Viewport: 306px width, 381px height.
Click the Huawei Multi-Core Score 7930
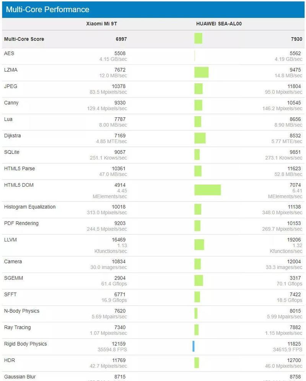click(x=296, y=39)
